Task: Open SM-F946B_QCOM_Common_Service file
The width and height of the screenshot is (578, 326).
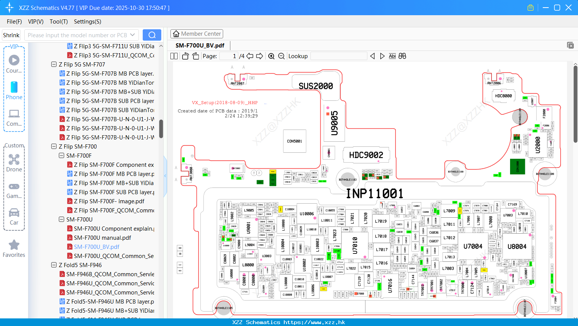Action: [x=107, y=274]
